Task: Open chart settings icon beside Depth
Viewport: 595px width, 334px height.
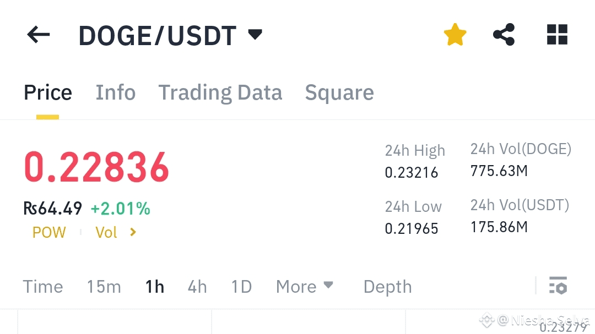Action: pyautogui.click(x=558, y=286)
